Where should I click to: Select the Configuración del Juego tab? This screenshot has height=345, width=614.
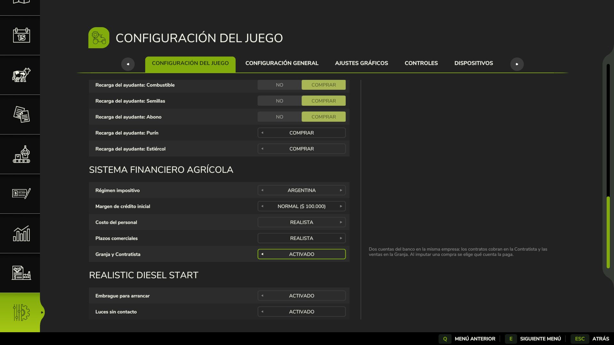190,64
